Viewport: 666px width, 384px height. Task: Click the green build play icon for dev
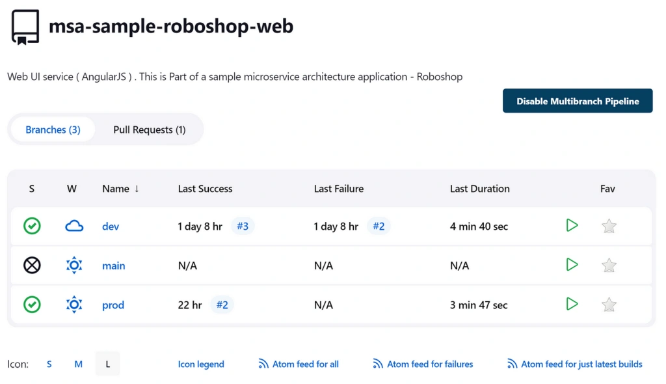point(572,226)
